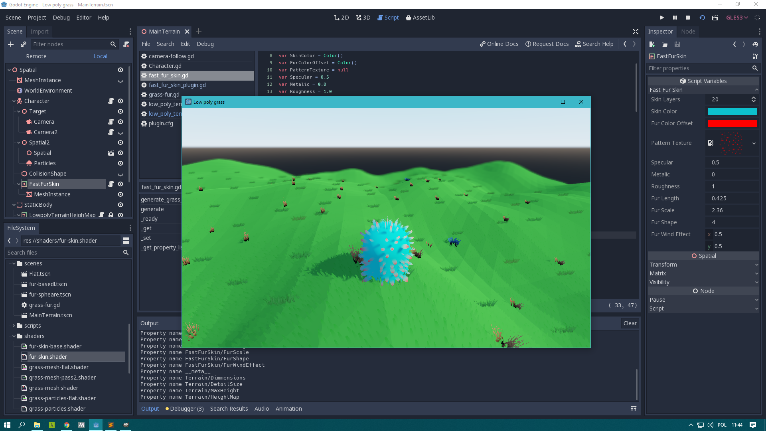Open script attached to FastFurSkin node
Screen dimensions: 766x431
point(111,184)
